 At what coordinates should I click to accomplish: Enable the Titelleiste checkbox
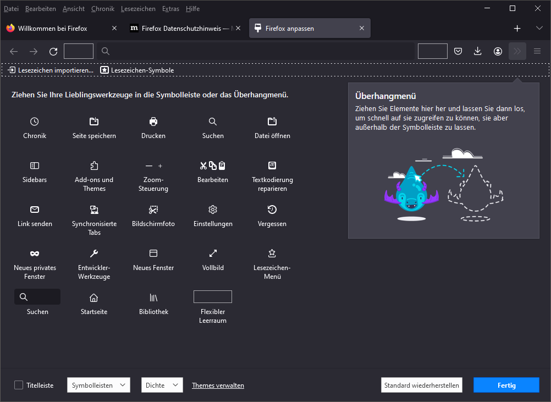19,386
